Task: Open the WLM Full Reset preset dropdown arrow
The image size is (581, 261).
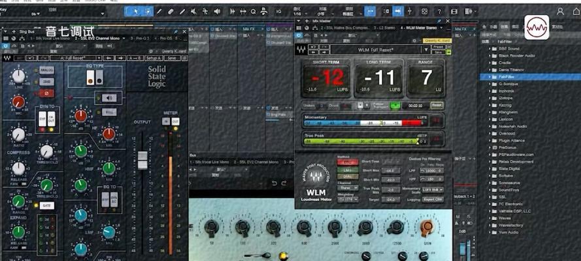Action: (x=427, y=50)
